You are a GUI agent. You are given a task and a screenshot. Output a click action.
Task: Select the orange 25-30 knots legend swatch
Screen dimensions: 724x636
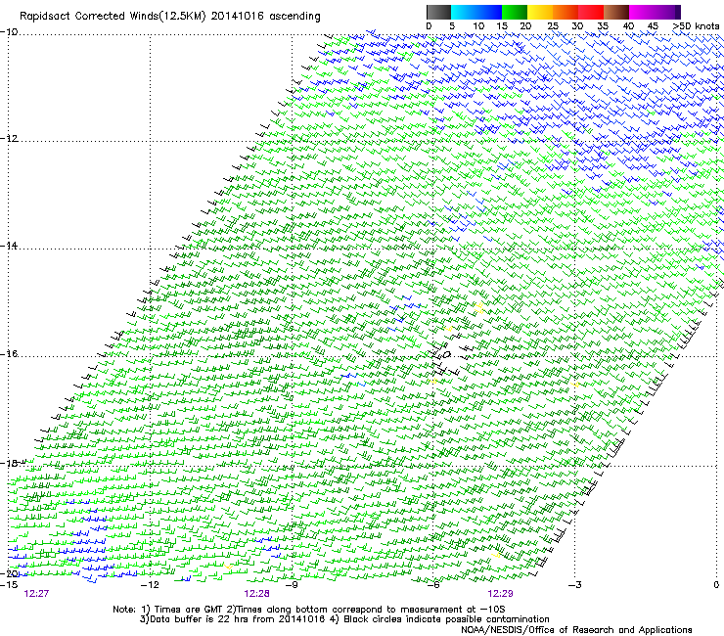565,12
